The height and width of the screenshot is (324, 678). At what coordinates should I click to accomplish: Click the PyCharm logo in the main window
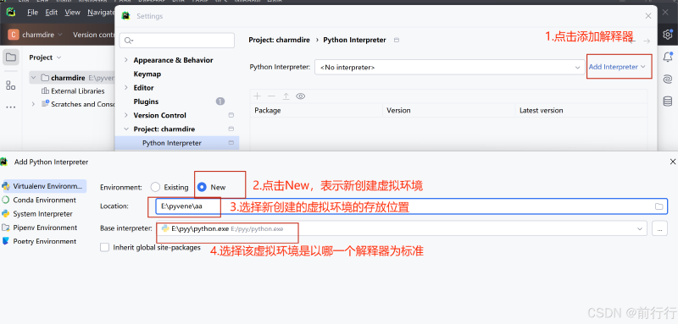click(x=10, y=12)
